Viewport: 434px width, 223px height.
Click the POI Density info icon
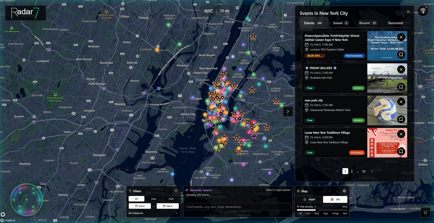[x=315, y=206]
